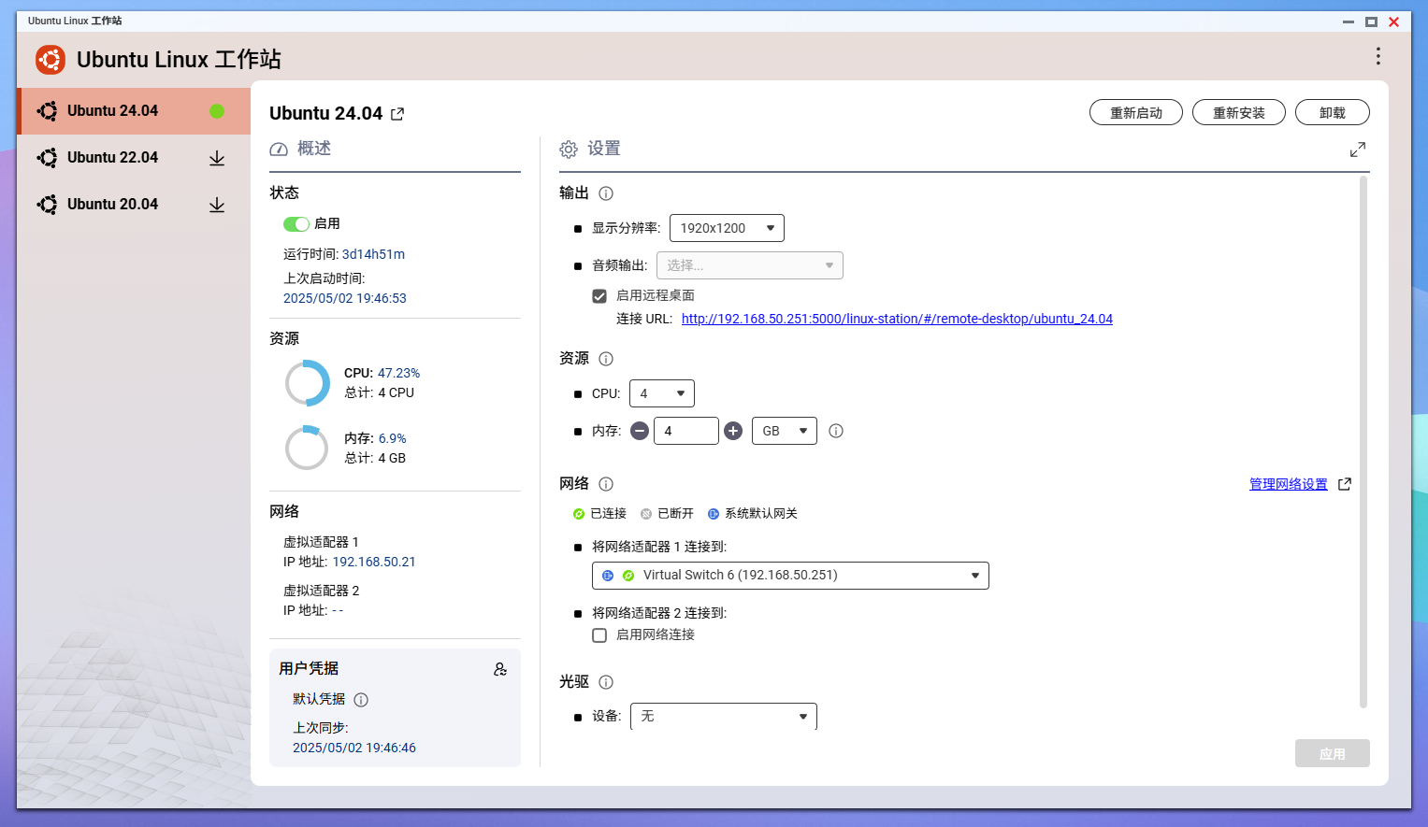
Task: Open the three-dot more options menu
Action: pos(1378,57)
